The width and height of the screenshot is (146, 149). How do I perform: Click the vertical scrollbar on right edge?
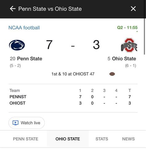pyautogui.click(x=145, y=37)
